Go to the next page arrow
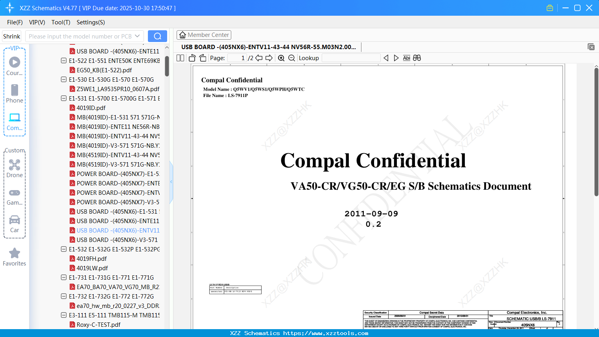599x337 pixels. [269, 58]
